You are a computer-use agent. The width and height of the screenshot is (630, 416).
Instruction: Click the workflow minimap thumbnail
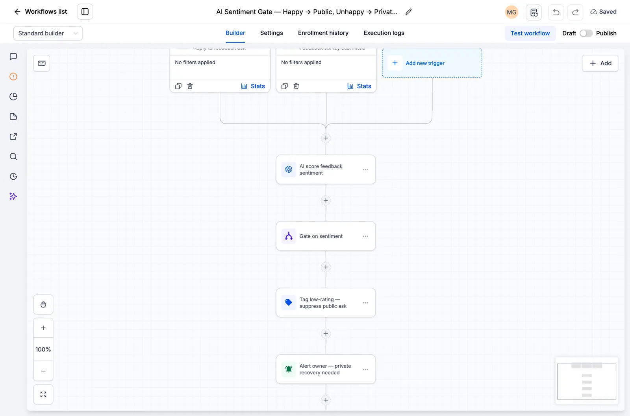pyautogui.click(x=587, y=381)
